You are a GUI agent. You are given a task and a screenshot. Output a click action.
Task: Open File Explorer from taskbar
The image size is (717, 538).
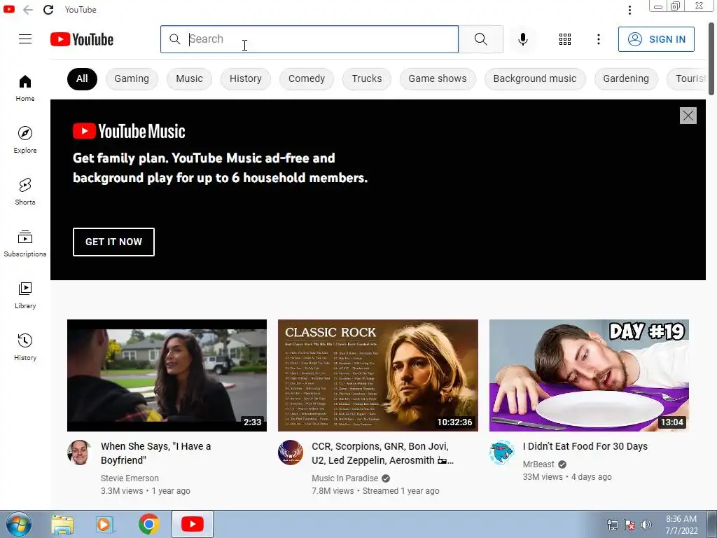click(62, 525)
